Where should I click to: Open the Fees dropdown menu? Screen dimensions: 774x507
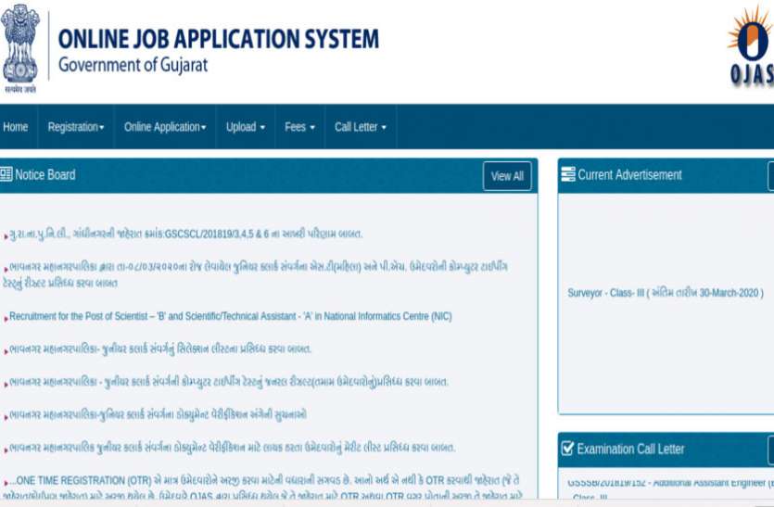299,127
